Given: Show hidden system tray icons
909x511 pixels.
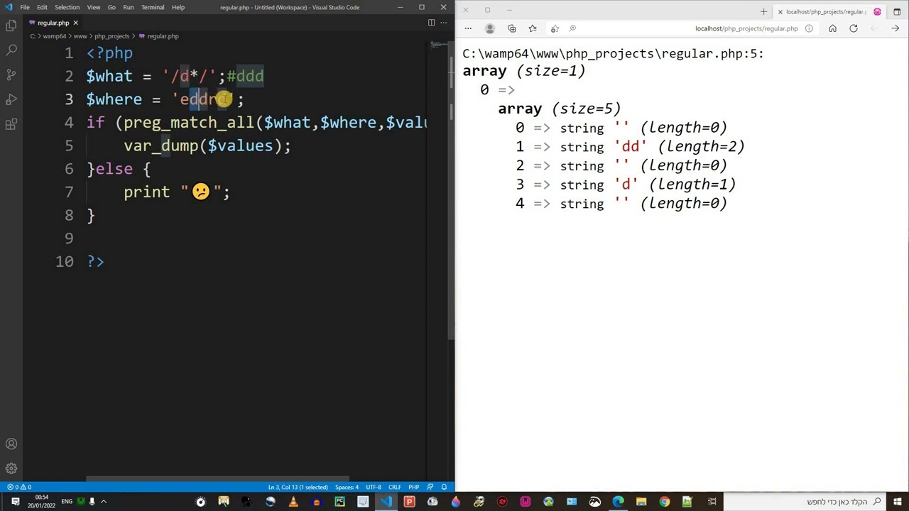Looking at the screenshot, I should point(104,502).
